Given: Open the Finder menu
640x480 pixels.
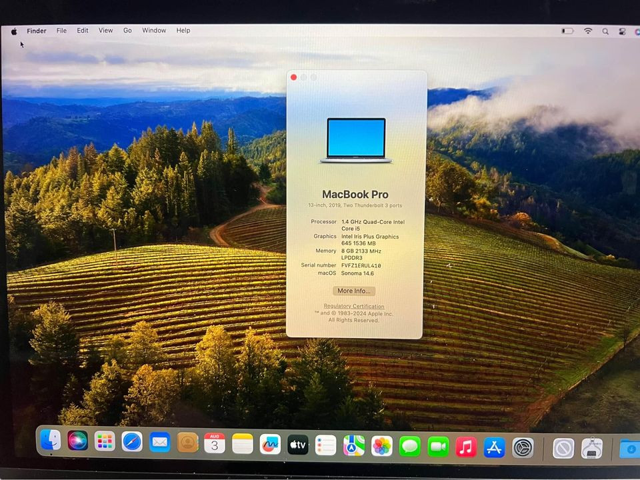Looking at the screenshot, I should [36, 31].
